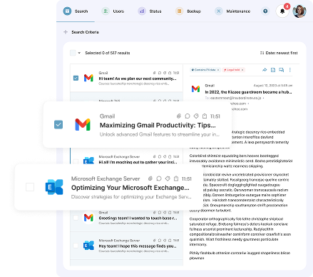Click clipboard icon on 'Hi team!' row
This screenshot has height=277, width=313.
point(170,73)
